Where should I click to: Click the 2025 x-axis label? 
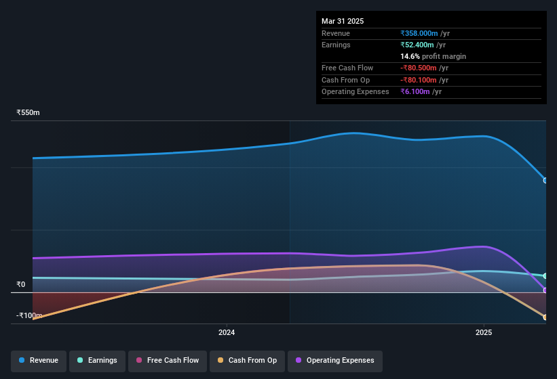[x=484, y=332]
